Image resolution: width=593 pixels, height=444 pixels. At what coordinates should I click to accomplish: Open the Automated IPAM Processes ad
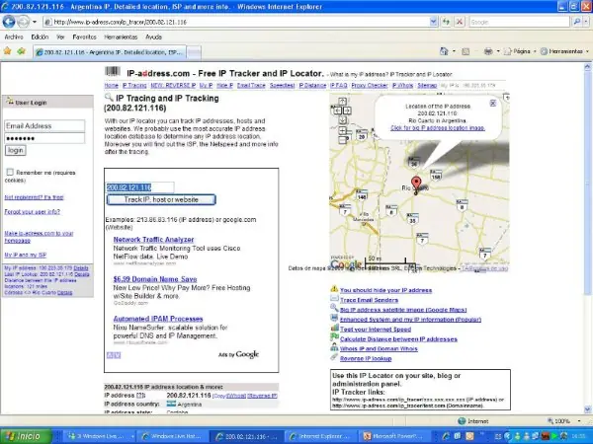[x=158, y=319]
